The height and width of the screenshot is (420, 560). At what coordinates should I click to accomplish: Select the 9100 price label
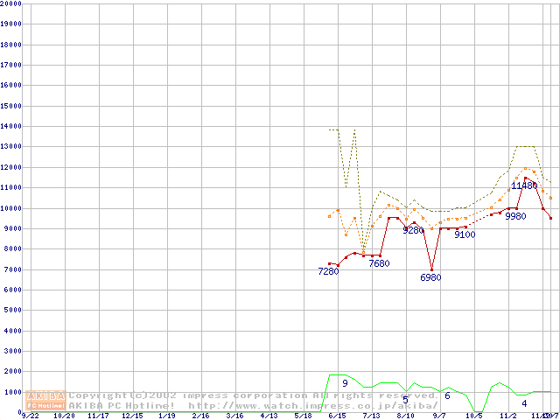pyautogui.click(x=465, y=234)
